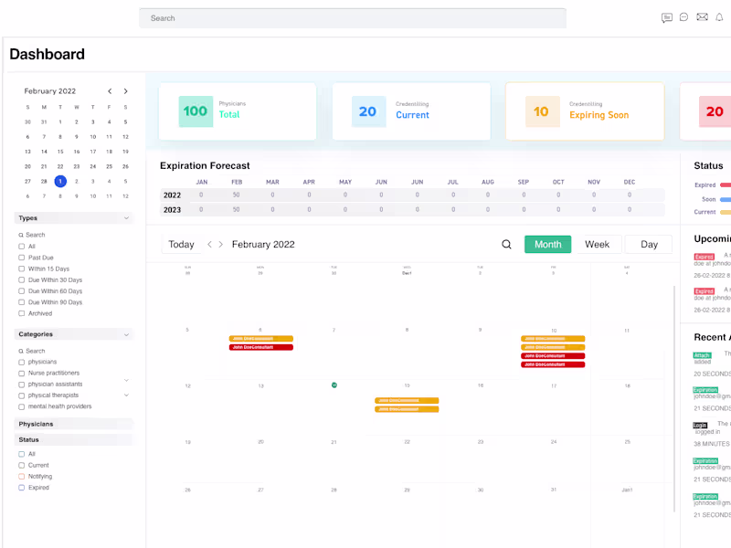Open the chat messages icon in header
This screenshot has height=548, width=731.
[x=667, y=17]
